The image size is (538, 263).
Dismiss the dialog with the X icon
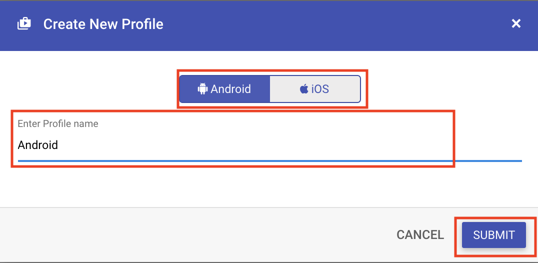pos(516,23)
